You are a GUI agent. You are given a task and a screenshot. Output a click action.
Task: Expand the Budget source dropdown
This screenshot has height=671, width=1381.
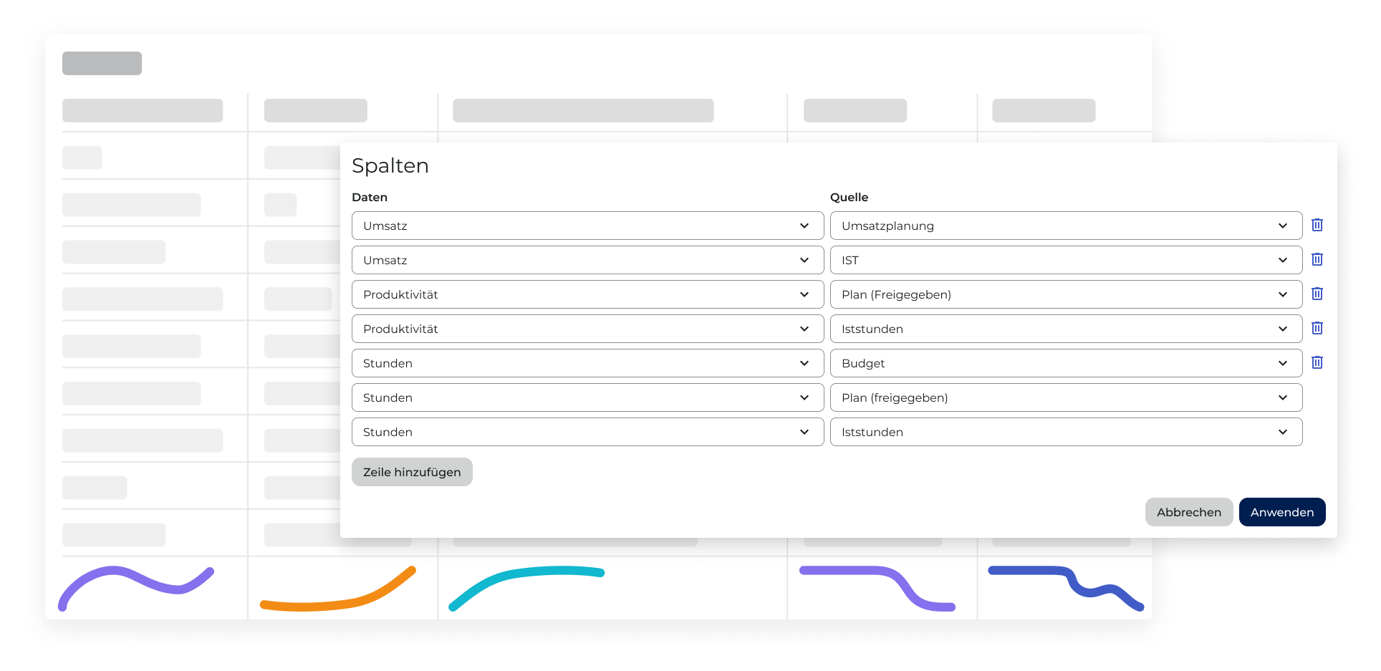(1065, 363)
